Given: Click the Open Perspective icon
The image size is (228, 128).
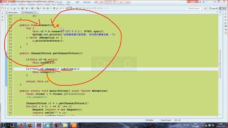Looking at the screenshot, I should [x=205, y=9].
